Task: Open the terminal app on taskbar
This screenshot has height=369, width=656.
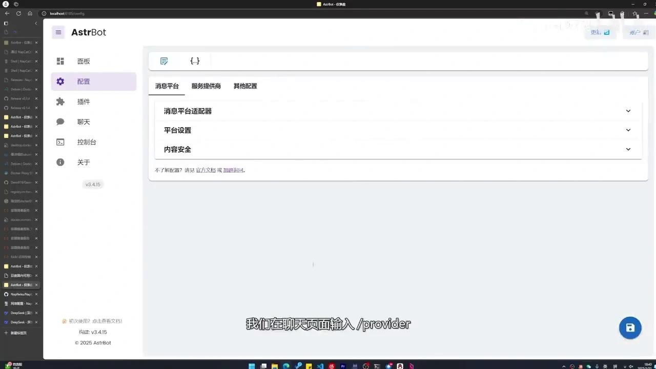Action: point(377,366)
